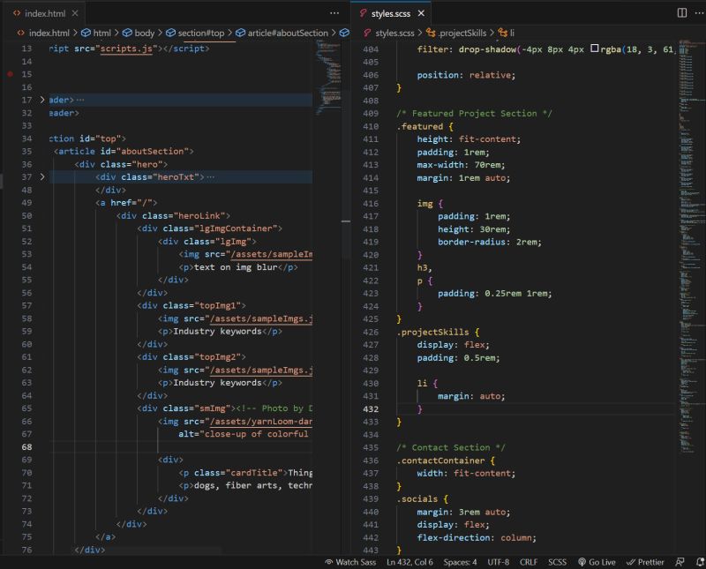This screenshot has height=569, width=706.
Task: Split the right editor with layout icon
Action: tap(682, 13)
